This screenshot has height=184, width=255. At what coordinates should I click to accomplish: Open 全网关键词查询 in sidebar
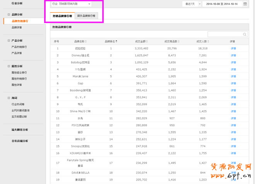20,110
